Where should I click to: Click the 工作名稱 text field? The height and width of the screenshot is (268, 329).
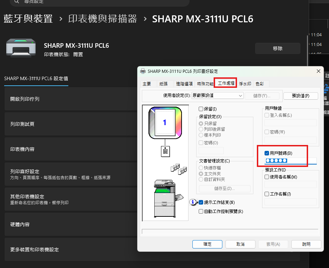291,202
